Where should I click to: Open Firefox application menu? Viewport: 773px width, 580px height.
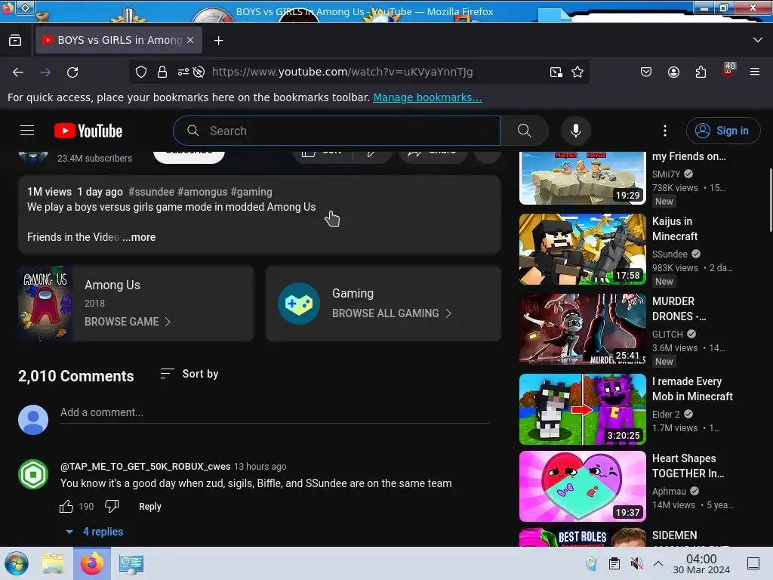(x=754, y=72)
